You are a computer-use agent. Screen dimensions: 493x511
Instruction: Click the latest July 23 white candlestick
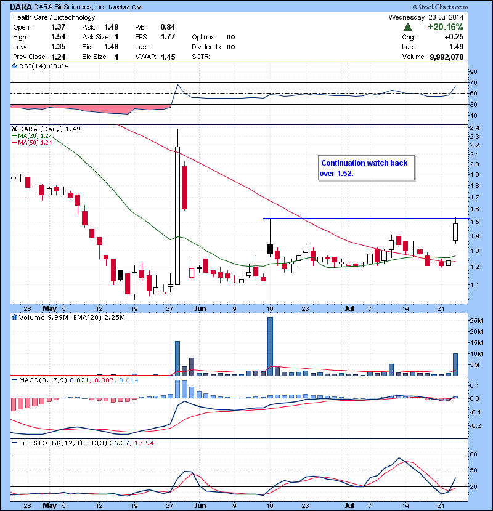point(455,232)
